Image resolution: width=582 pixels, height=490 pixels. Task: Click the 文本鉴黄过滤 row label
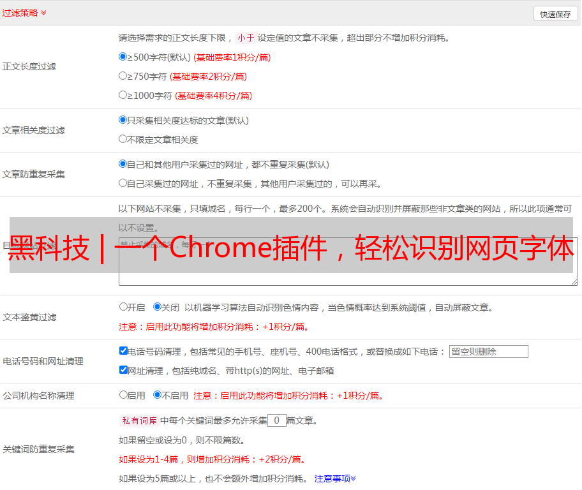click(x=30, y=317)
